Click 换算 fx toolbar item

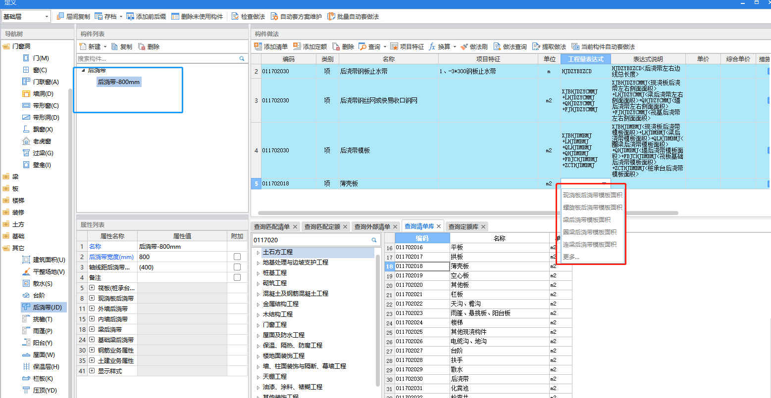pos(440,46)
